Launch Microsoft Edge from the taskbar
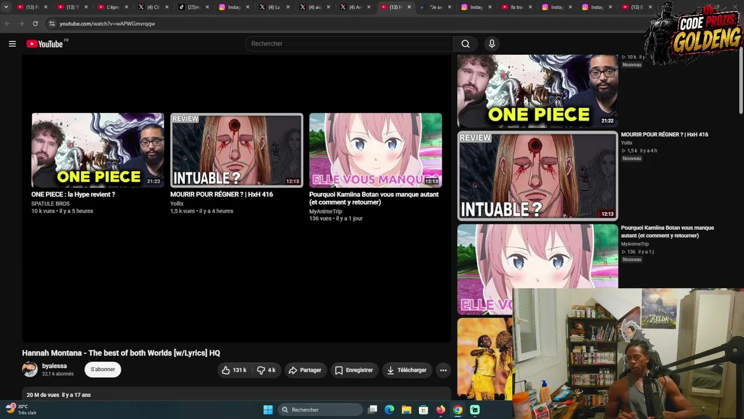This screenshot has width=744, height=419. click(389, 410)
